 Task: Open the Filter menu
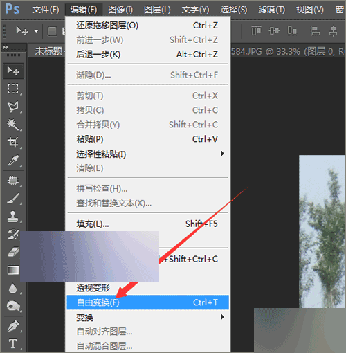[271, 10]
